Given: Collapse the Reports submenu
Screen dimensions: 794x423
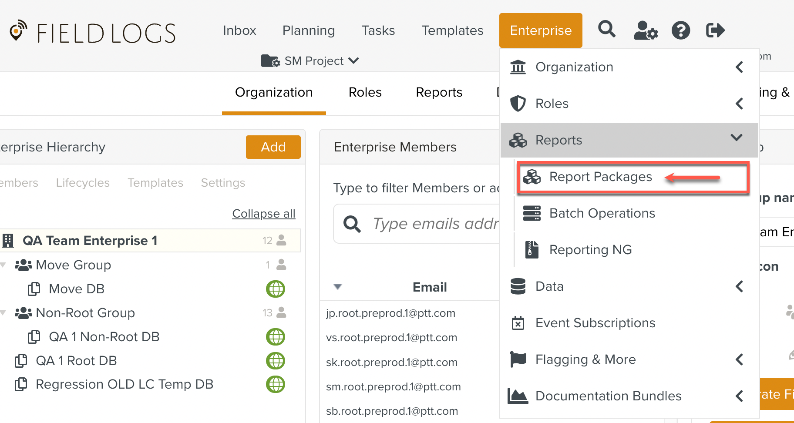Looking at the screenshot, I should (736, 138).
